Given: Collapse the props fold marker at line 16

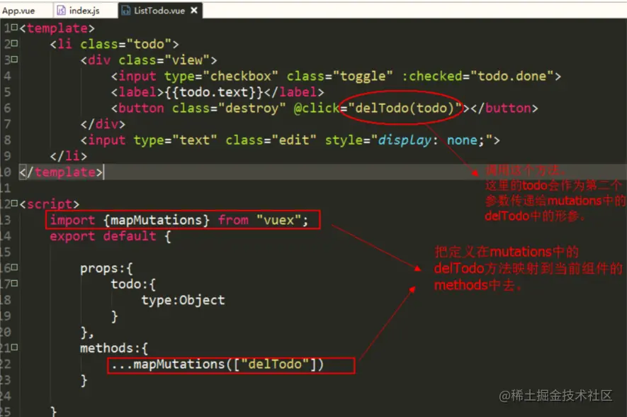Looking at the screenshot, I should click(x=15, y=267).
